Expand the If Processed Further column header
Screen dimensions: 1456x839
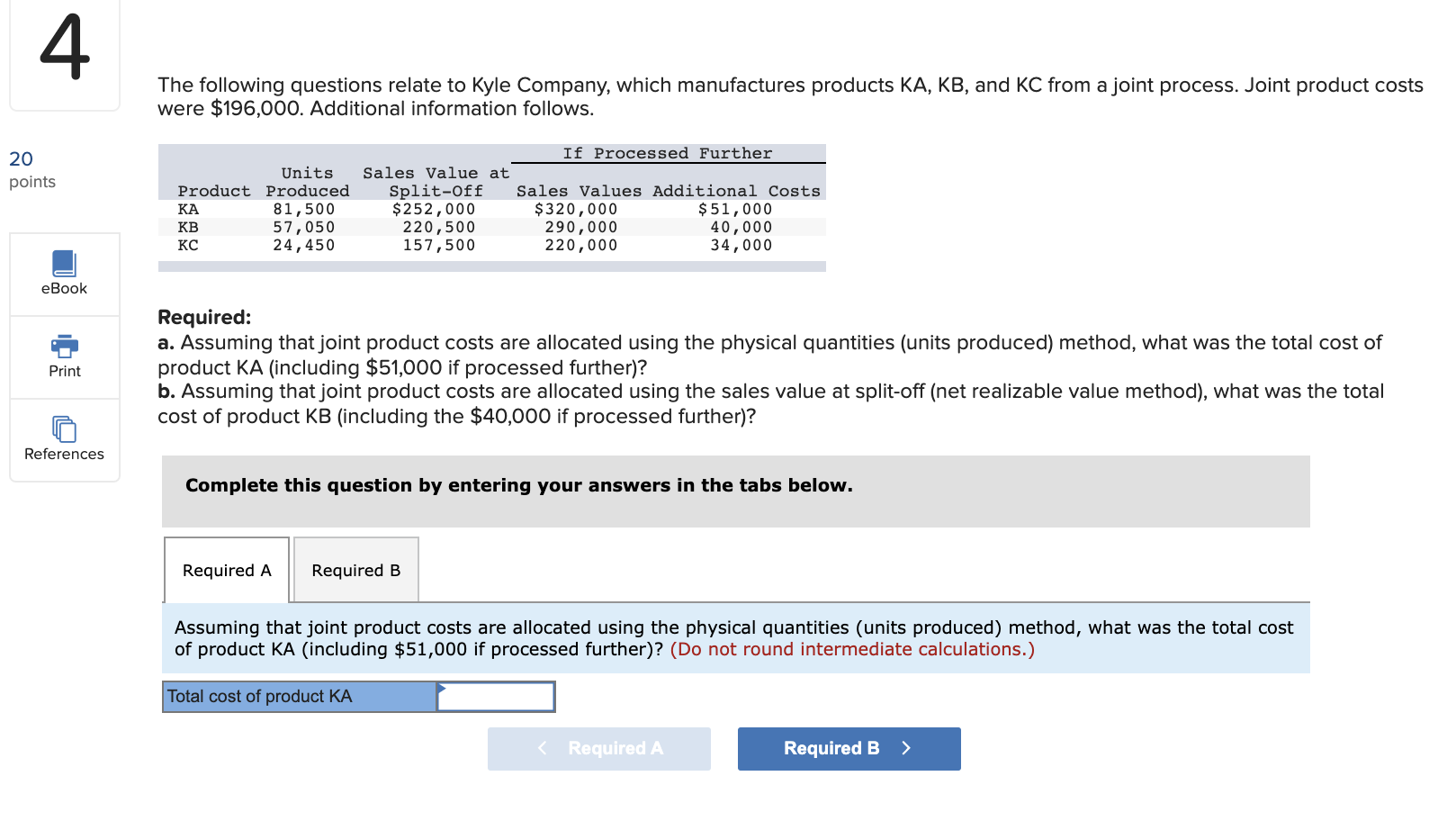[667, 152]
